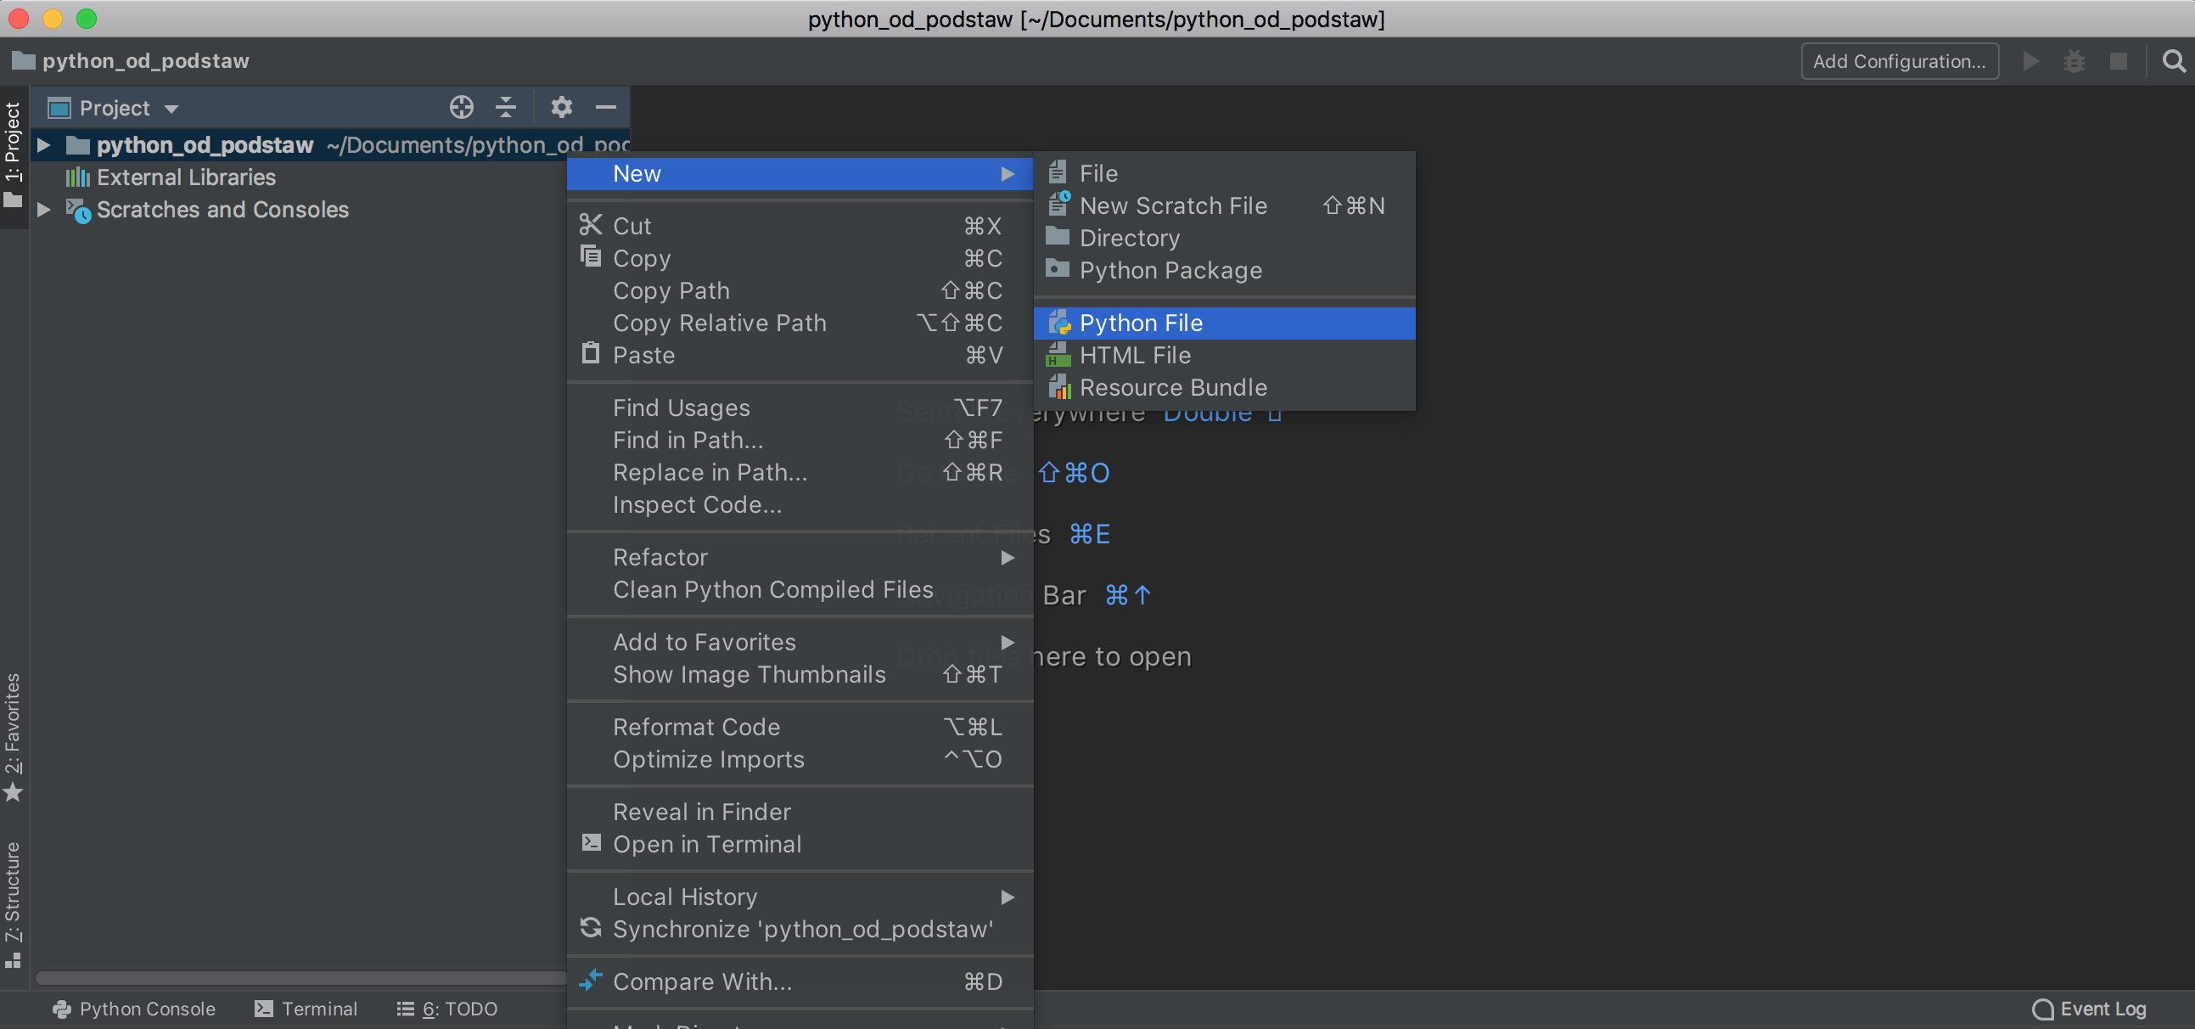
Task: Click the Cut scissors icon in context menu
Action: point(591,225)
